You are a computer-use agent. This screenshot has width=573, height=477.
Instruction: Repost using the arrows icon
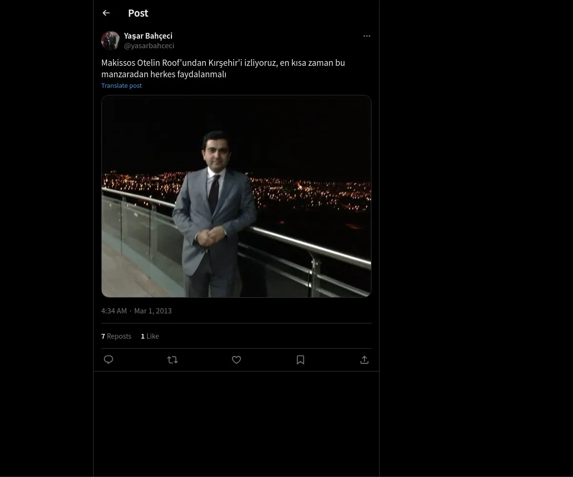tap(172, 360)
